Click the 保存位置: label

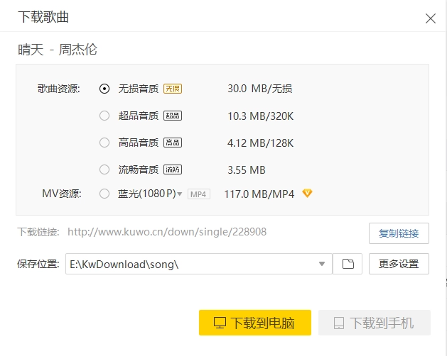click(x=38, y=264)
